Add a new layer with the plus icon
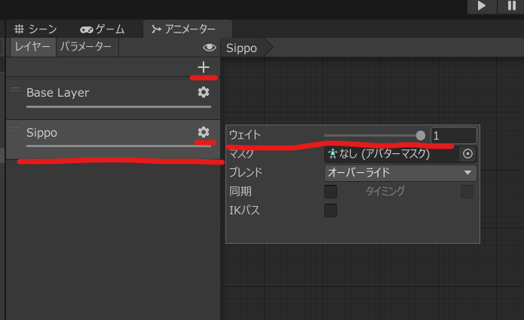 tap(203, 68)
